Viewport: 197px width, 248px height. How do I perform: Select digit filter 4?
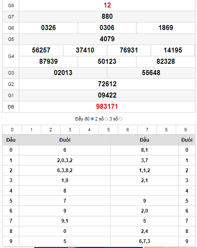click(89, 130)
